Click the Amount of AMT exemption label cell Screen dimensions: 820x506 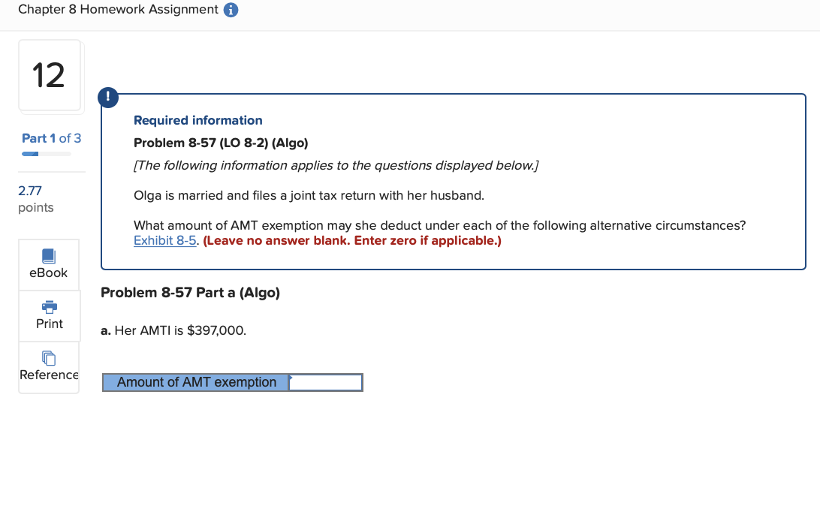point(195,382)
